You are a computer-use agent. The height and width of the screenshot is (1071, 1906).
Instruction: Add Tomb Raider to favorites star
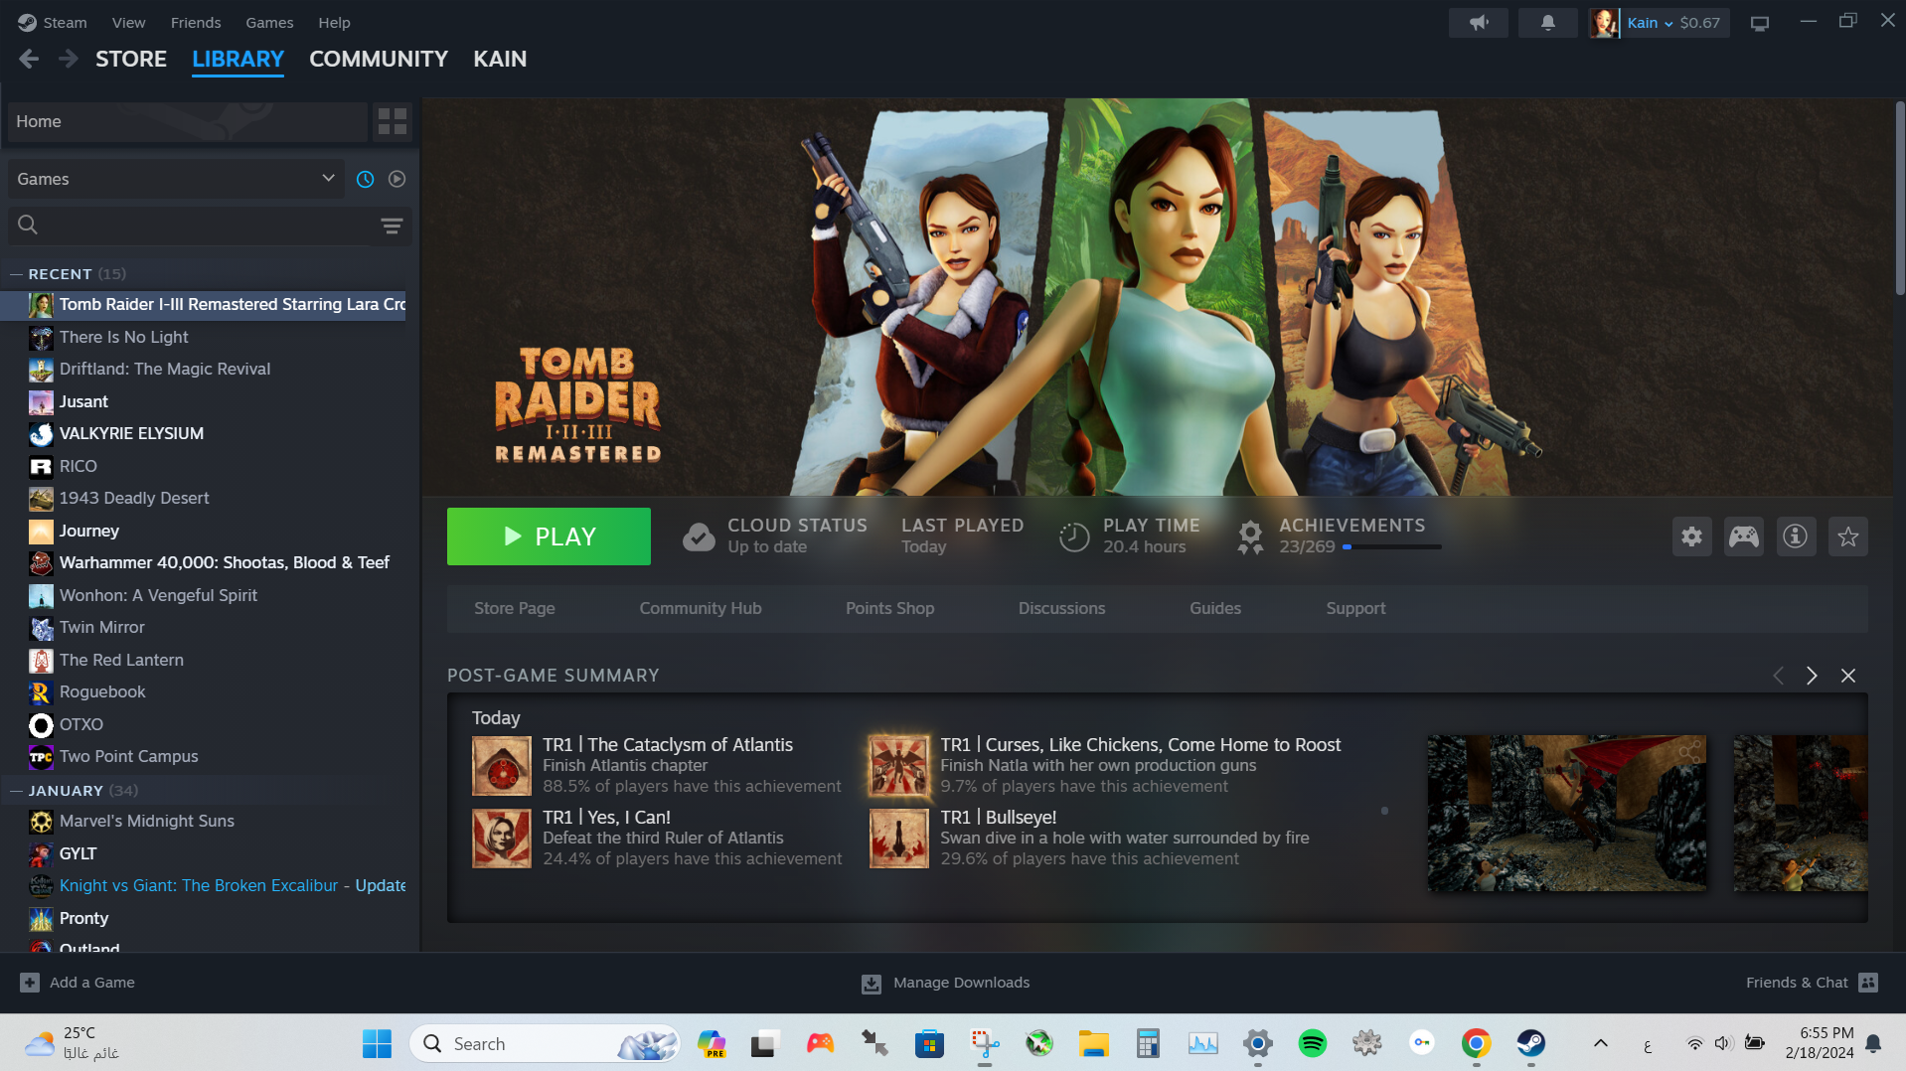tap(1847, 536)
